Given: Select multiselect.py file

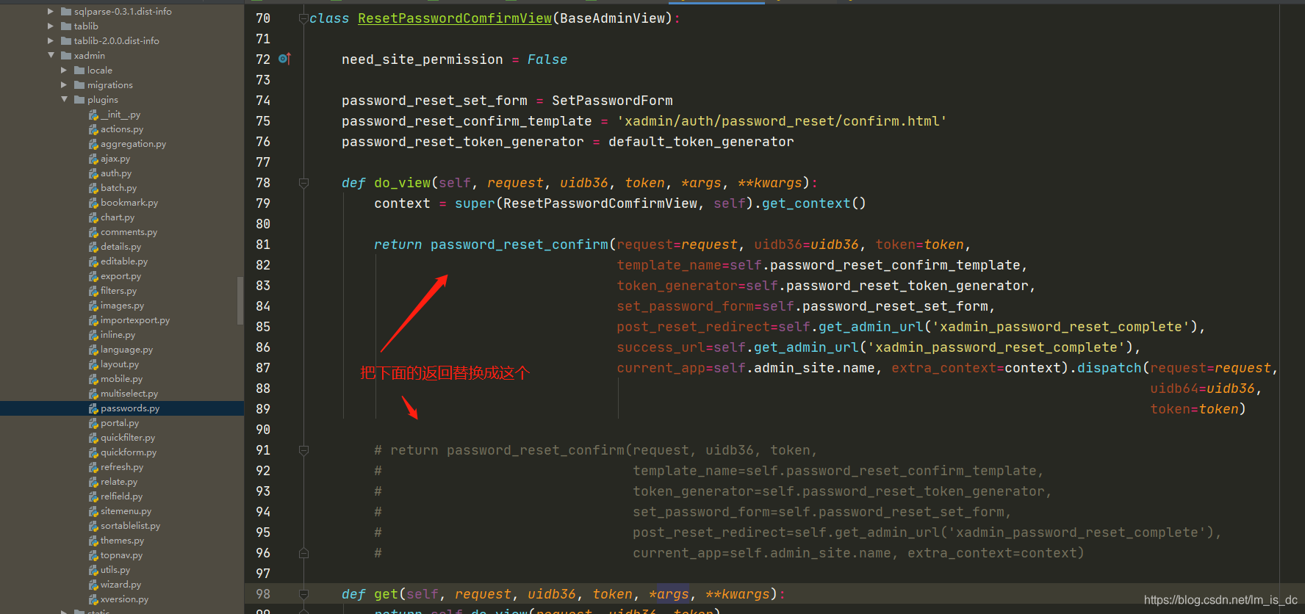Looking at the screenshot, I should click(129, 394).
